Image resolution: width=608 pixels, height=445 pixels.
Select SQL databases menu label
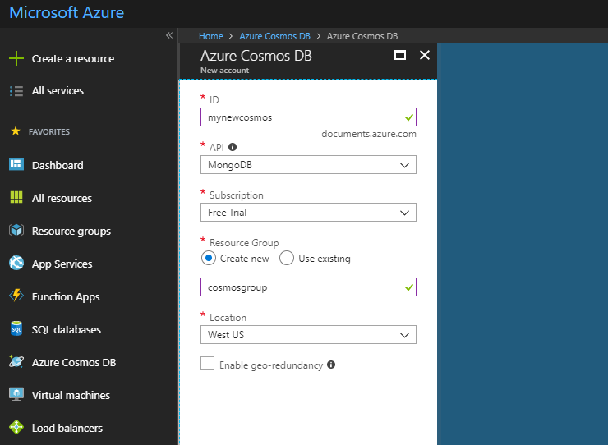(x=67, y=329)
